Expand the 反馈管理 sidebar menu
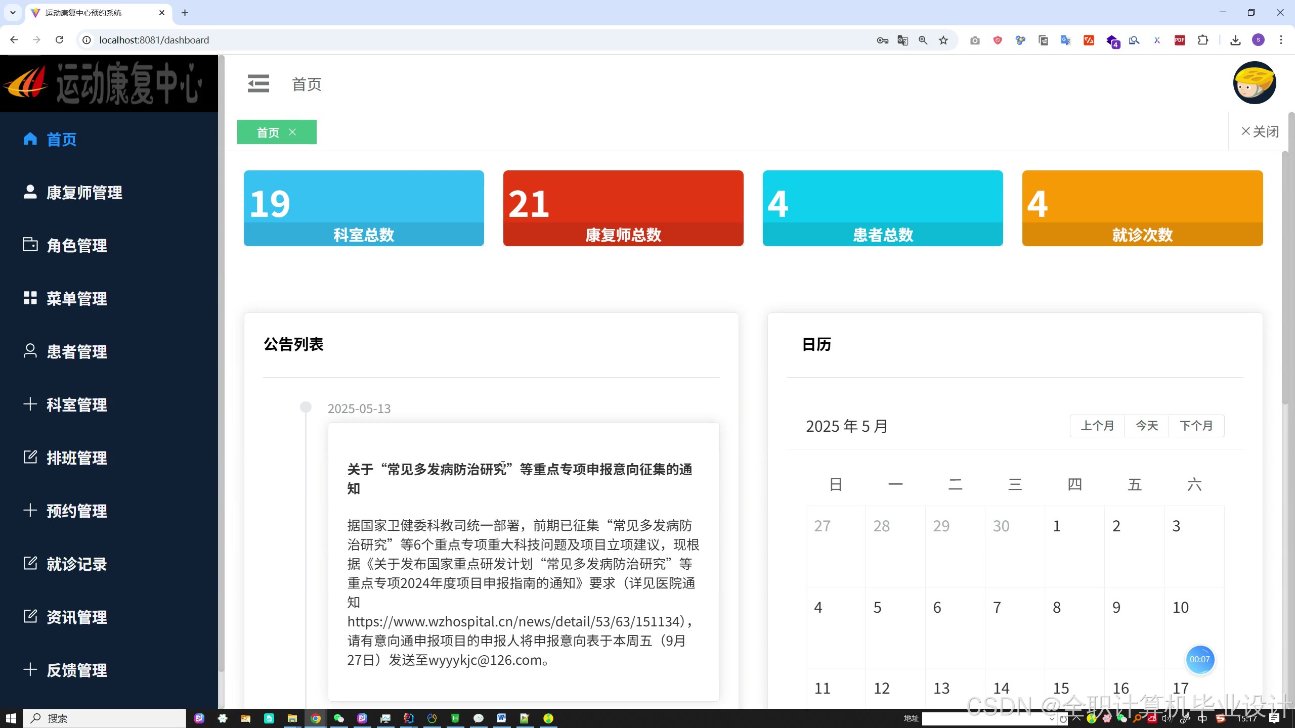1295x728 pixels. pyautogui.click(x=76, y=670)
